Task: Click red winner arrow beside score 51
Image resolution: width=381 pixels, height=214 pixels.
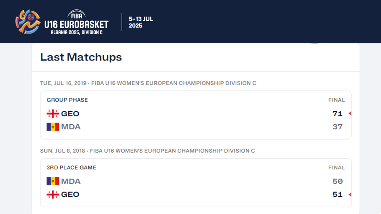Action: [x=350, y=195]
